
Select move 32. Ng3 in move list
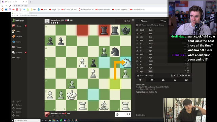click(x=141, y=72)
